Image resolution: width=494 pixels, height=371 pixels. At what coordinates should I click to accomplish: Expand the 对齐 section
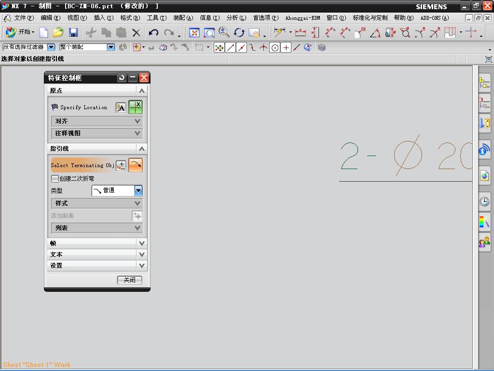pyautogui.click(x=96, y=121)
